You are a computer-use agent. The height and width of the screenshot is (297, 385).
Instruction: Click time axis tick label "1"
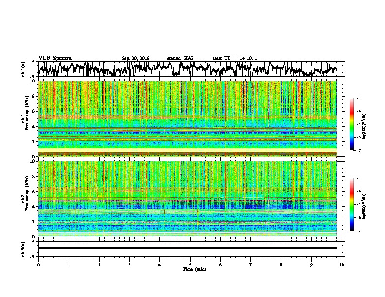69,265
